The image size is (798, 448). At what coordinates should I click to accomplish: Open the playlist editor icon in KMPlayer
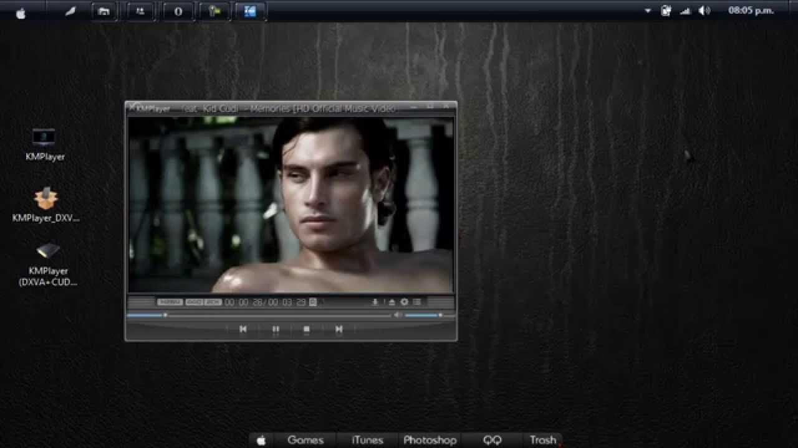point(416,302)
